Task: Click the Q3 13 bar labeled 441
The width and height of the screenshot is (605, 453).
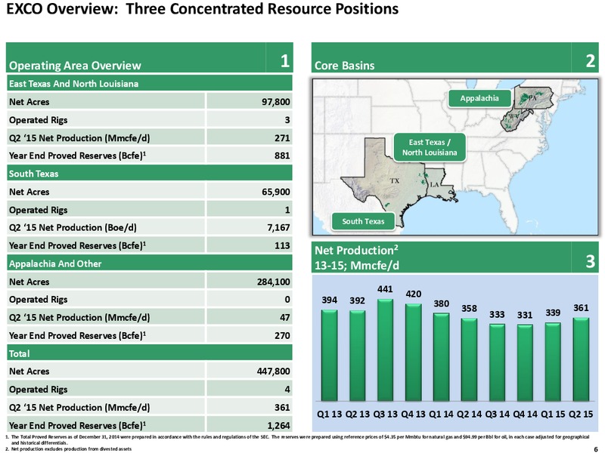Action: (385, 350)
